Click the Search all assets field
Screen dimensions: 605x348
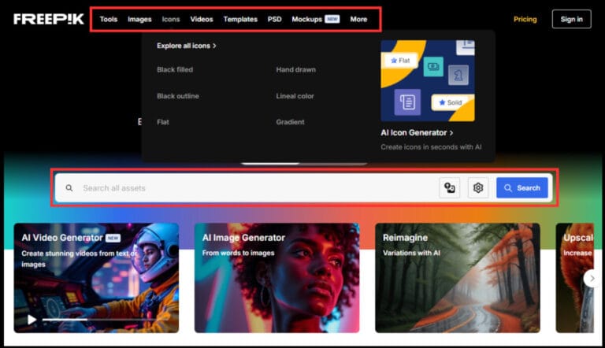252,188
